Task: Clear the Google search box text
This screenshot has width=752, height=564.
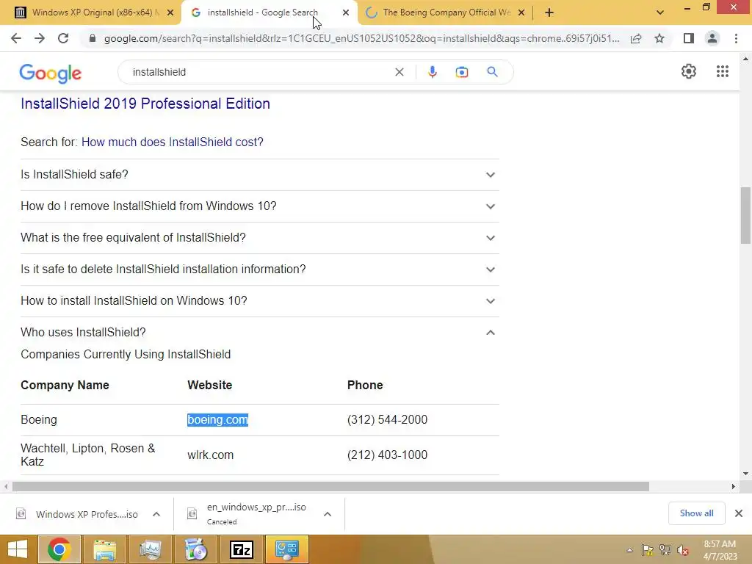Action: pos(399,72)
